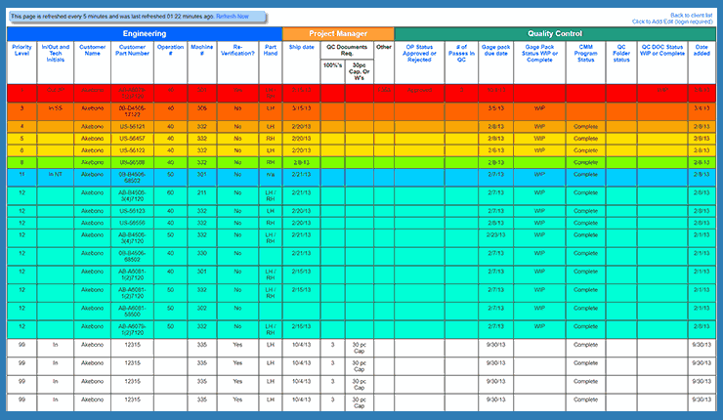Viewport: 723px width, 420px height.
Task: Click the Priority Level 8 cell
Action: point(21,162)
